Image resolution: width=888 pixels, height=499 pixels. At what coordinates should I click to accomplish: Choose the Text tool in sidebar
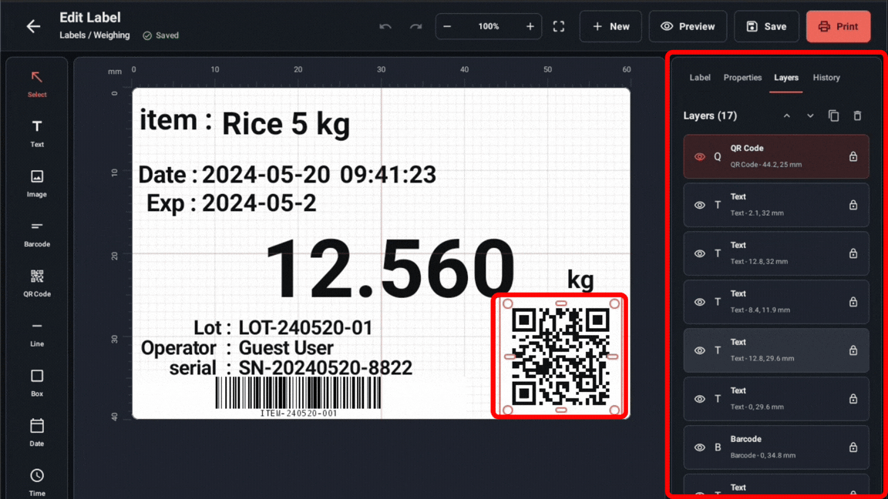[x=37, y=133]
